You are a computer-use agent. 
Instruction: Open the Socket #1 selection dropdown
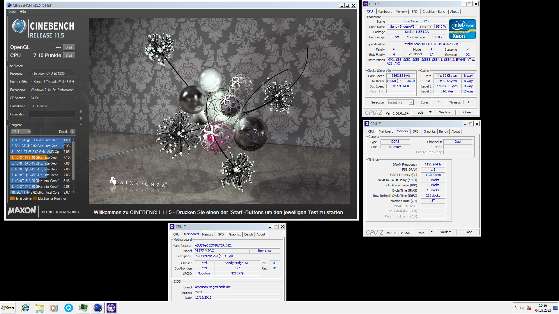point(400,102)
